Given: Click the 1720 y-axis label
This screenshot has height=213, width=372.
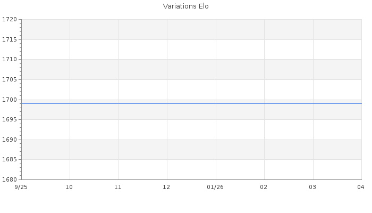Looking at the screenshot, I should pyautogui.click(x=10, y=20).
